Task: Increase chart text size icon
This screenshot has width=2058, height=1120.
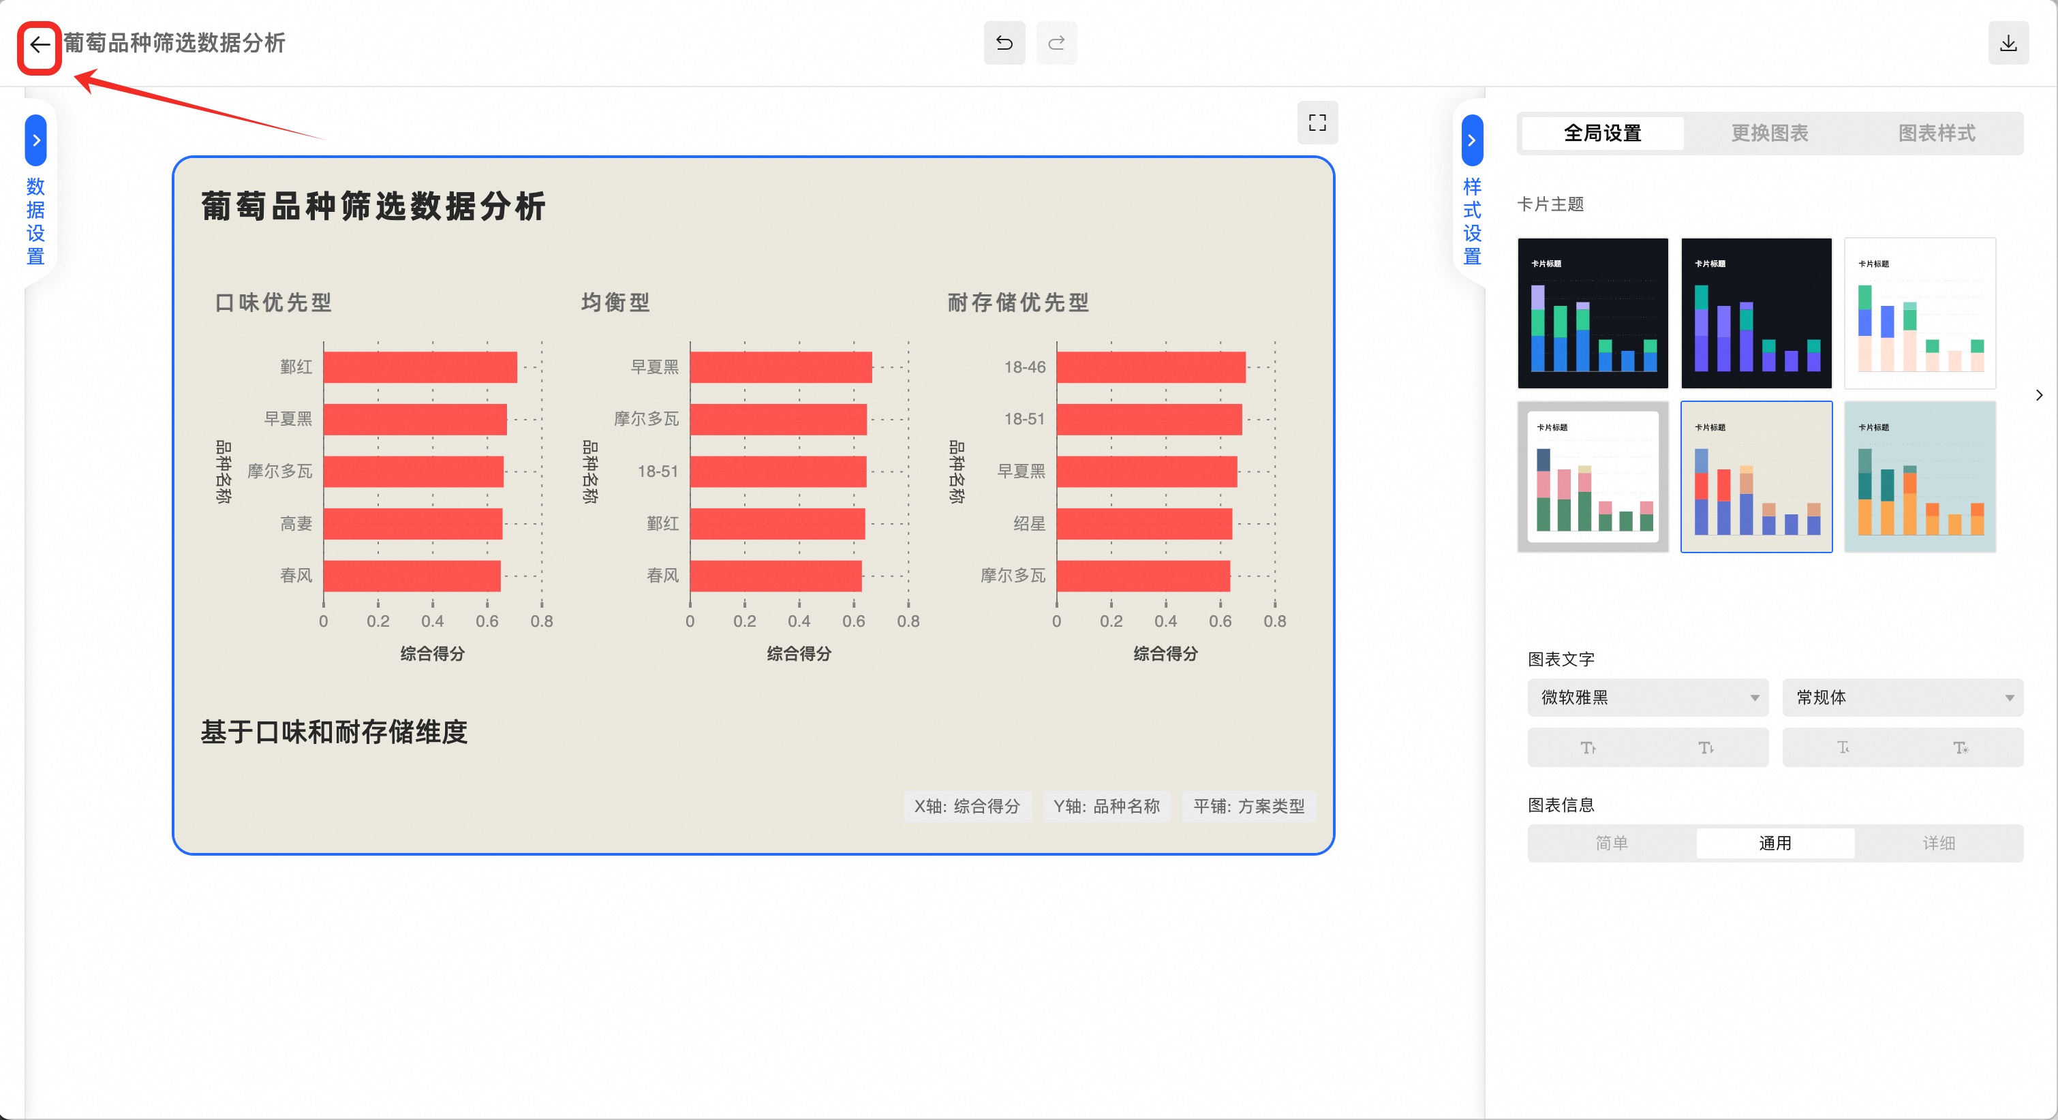Action: click(x=1587, y=748)
